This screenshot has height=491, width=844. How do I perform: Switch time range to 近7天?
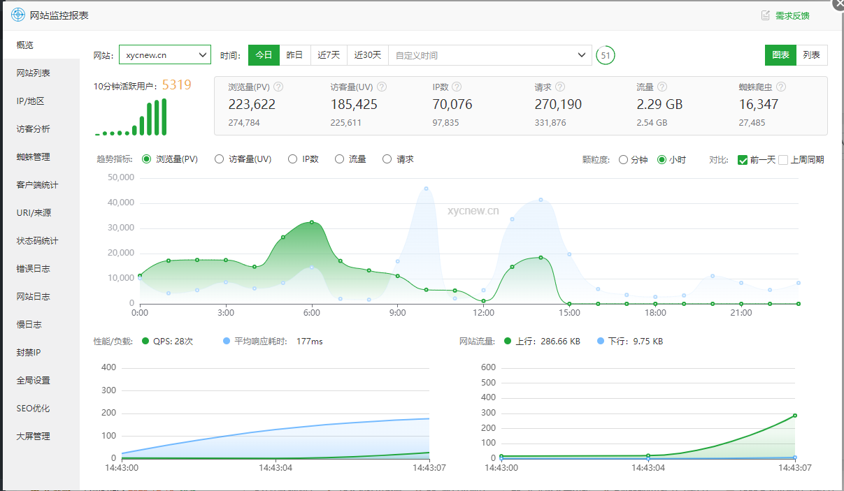[329, 55]
